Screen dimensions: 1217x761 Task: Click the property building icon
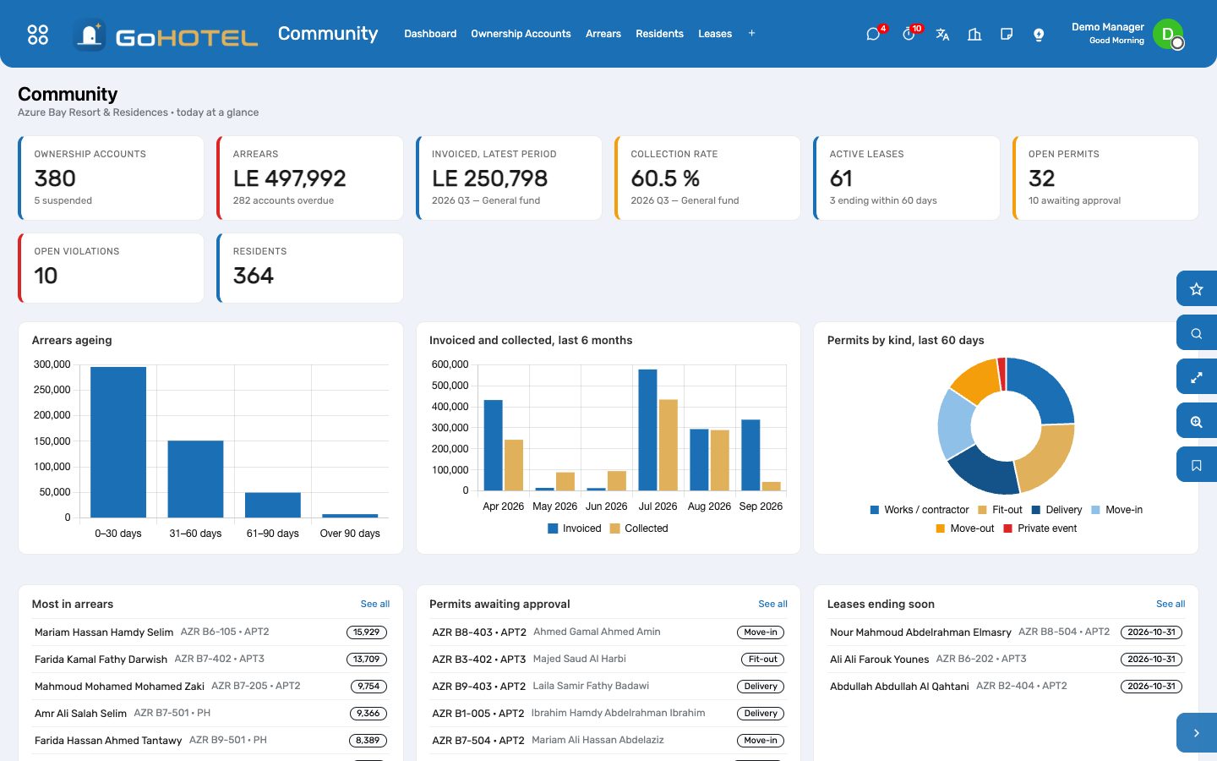point(974,34)
